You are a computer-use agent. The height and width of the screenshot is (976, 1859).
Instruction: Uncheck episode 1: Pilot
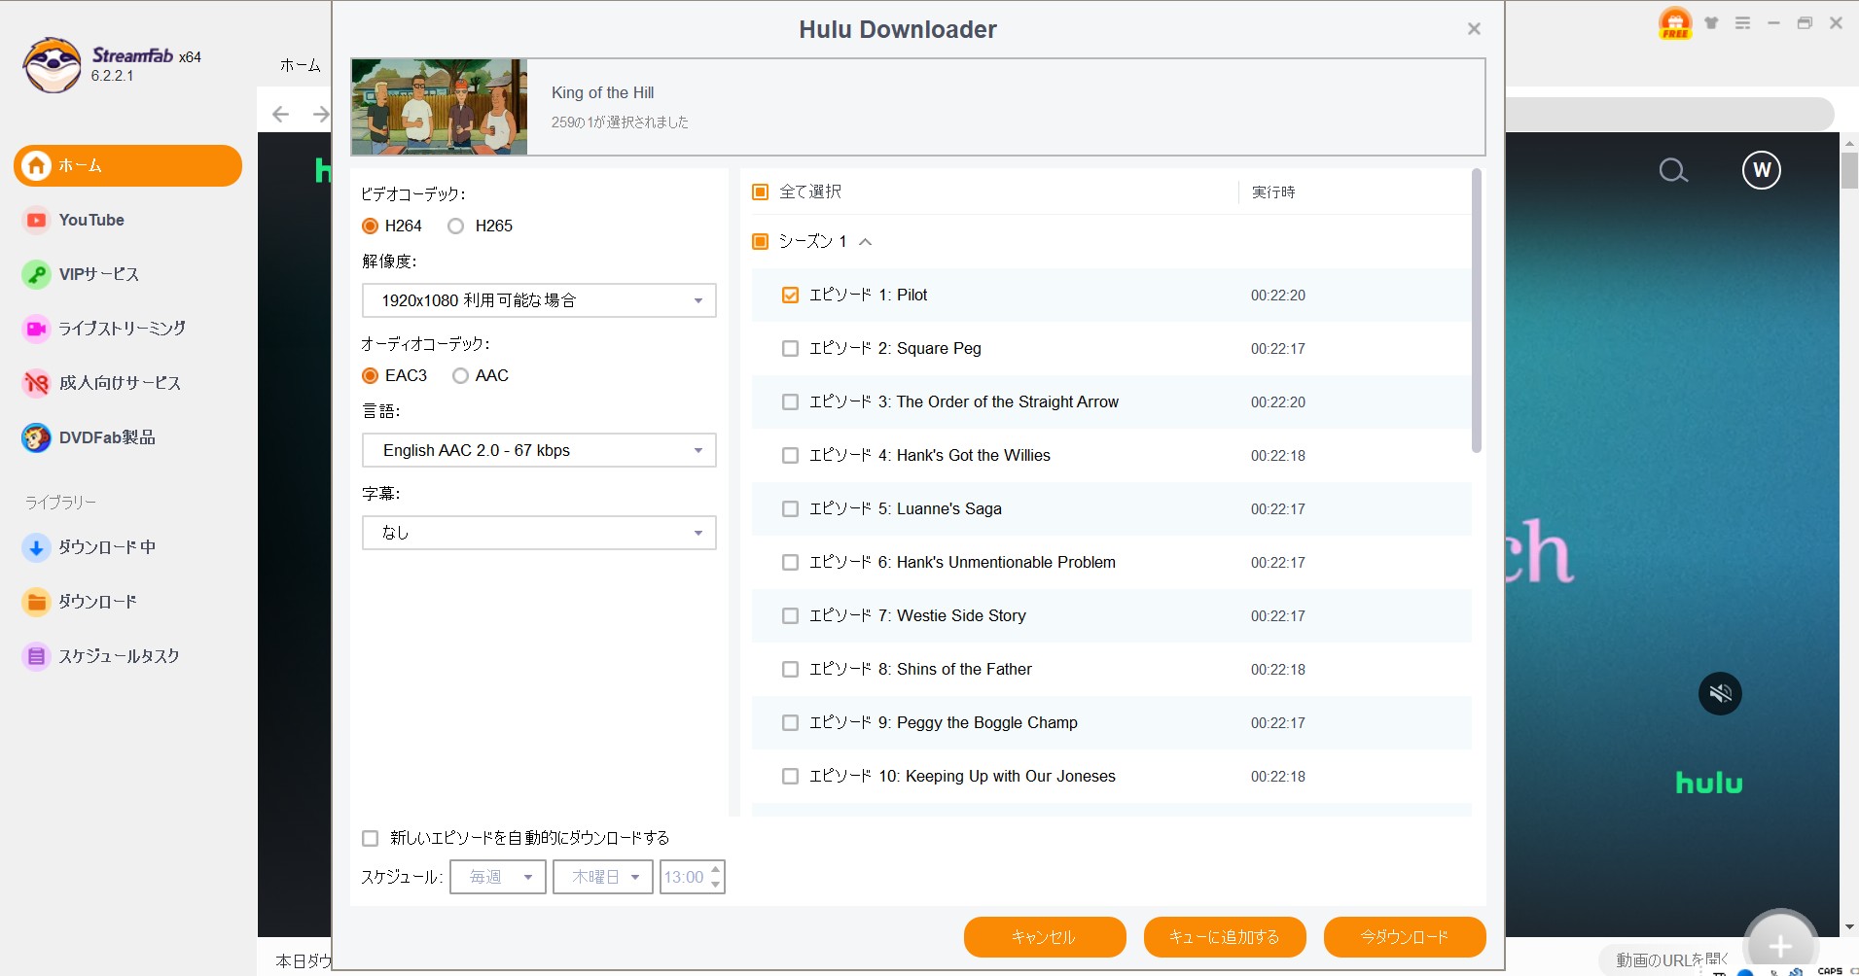click(x=790, y=295)
